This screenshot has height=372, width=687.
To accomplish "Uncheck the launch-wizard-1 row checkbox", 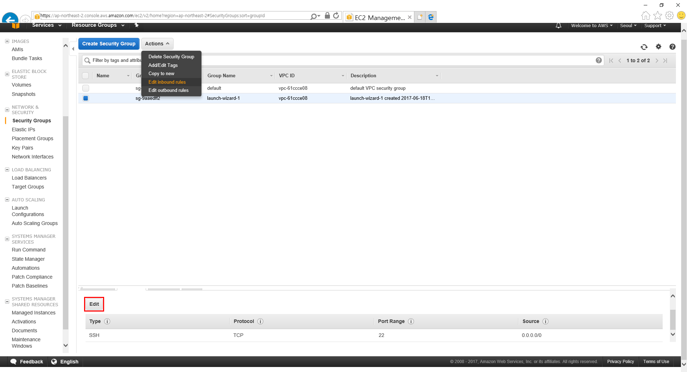I will pyautogui.click(x=86, y=98).
